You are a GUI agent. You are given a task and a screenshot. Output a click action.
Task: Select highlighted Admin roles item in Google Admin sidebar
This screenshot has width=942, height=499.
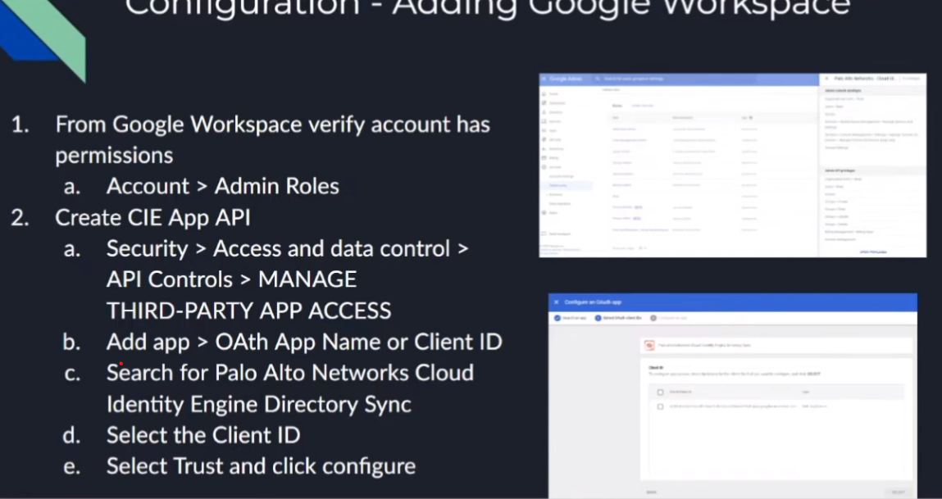click(566, 185)
